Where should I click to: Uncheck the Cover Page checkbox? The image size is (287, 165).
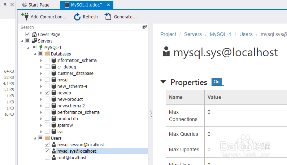[x=28, y=34]
